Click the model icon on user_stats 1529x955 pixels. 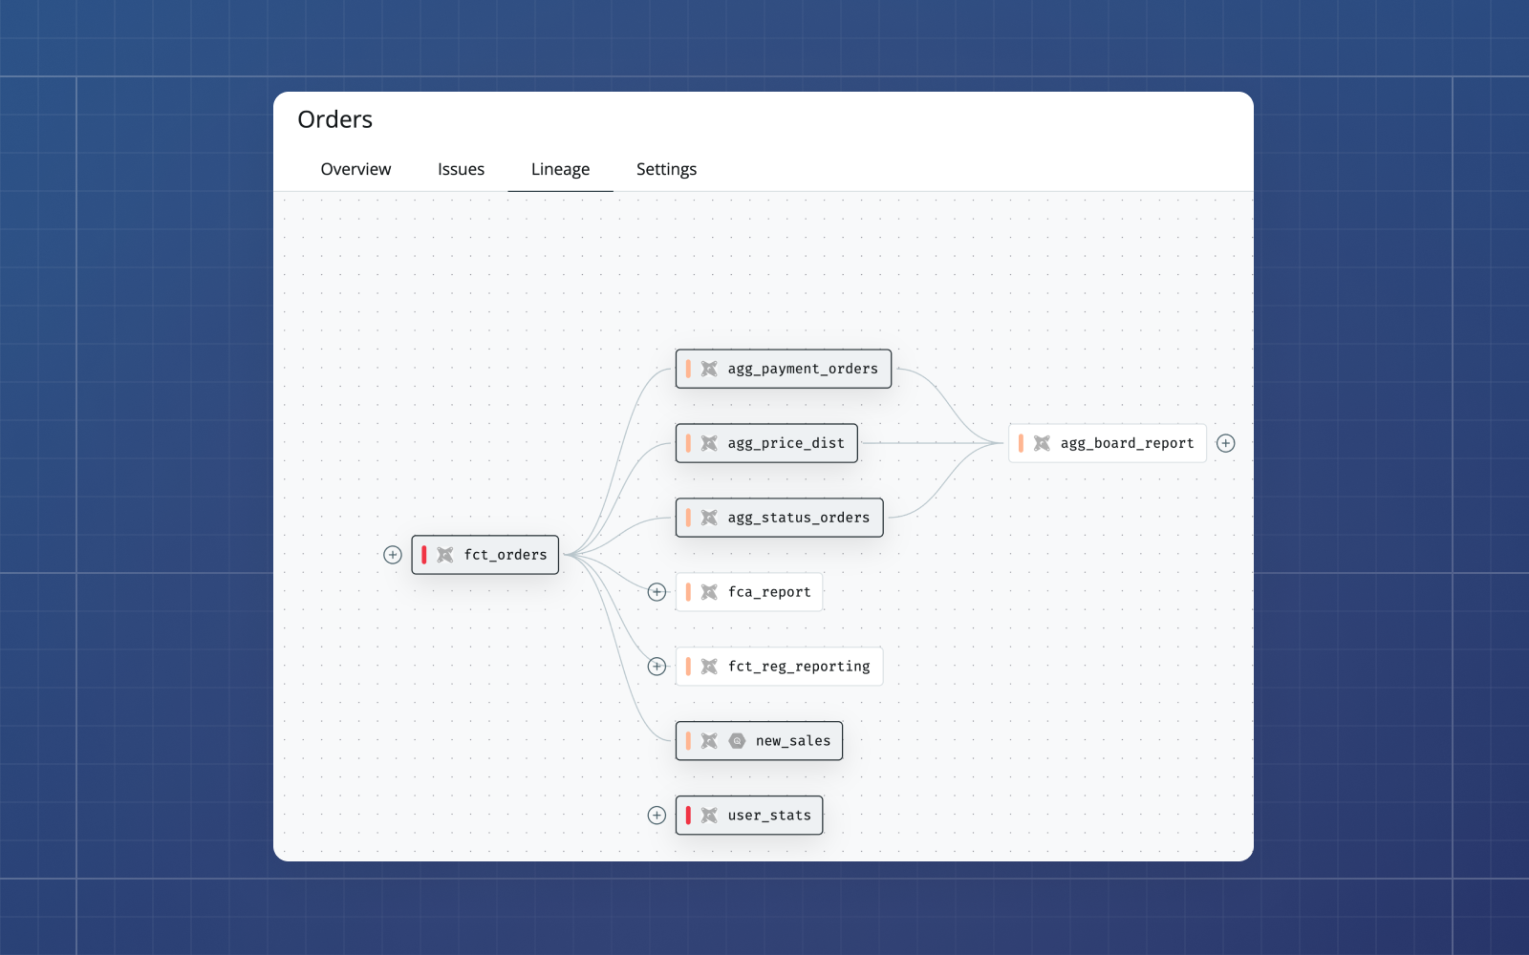click(x=708, y=815)
